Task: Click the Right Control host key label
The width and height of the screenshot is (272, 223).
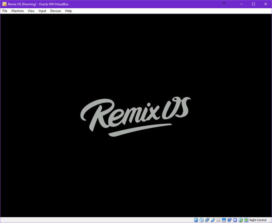Action: (x=258, y=220)
